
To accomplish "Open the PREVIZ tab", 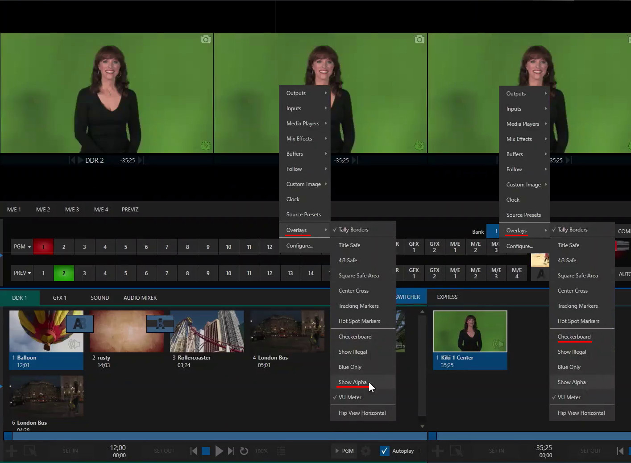I will 130,209.
